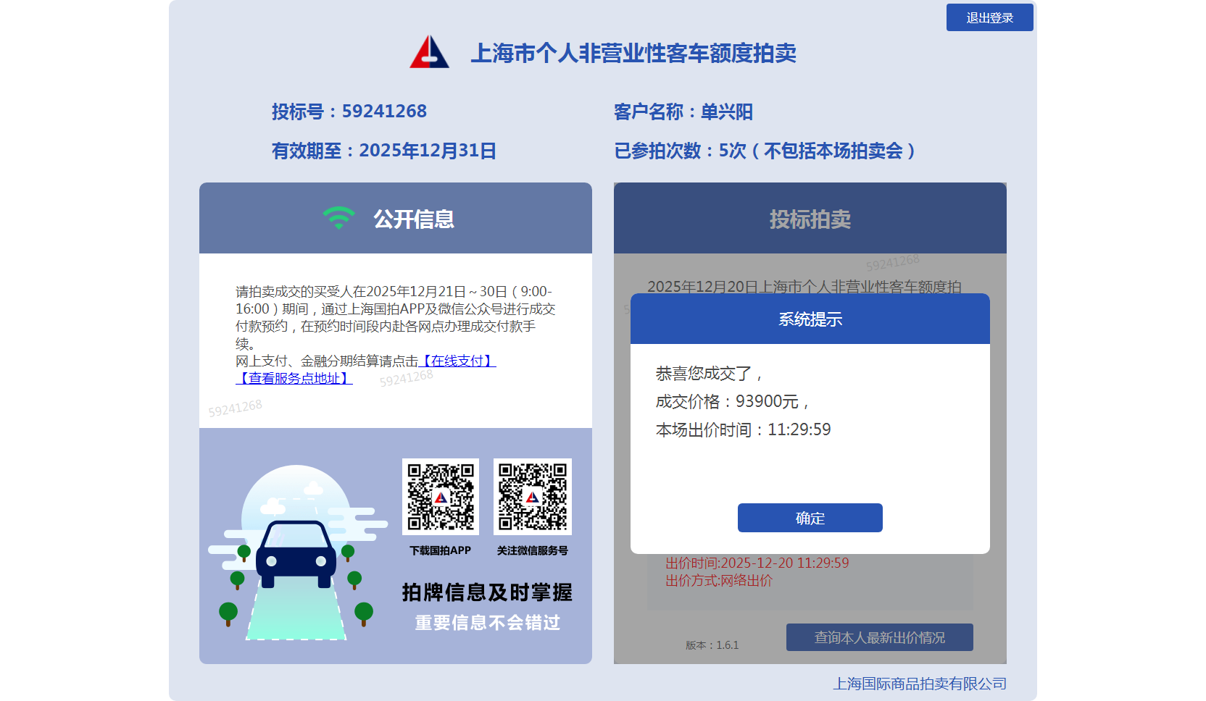Screen dimensions: 1206x701
Task: Click the 下载国拍APP QR code
Action: tap(441, 497)
